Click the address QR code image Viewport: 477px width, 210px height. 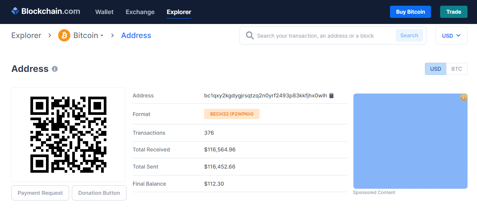coord(68,135)
